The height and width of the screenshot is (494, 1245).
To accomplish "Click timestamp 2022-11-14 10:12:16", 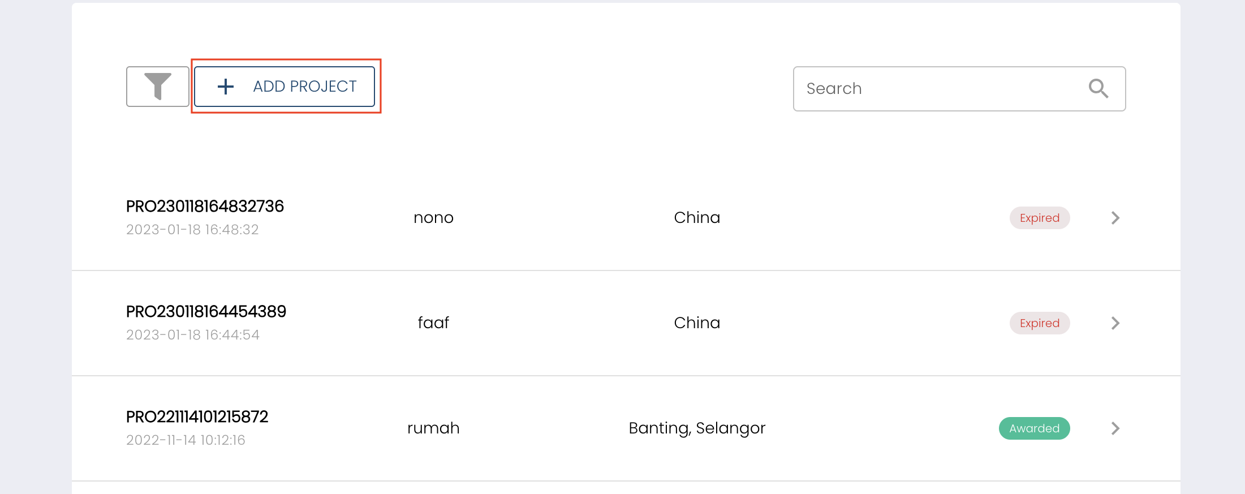I will point(186,440).
